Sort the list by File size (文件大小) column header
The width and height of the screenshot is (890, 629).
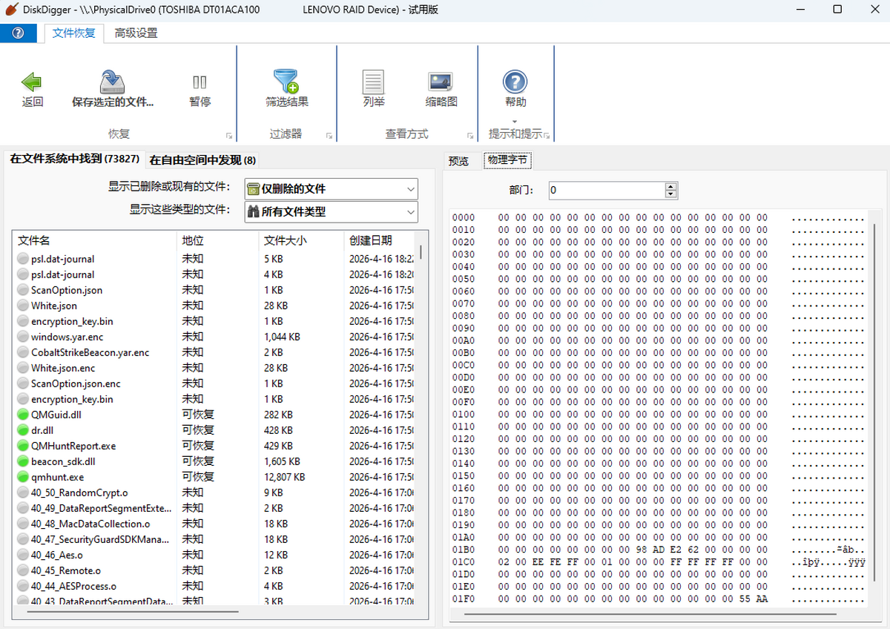[286, 240]
